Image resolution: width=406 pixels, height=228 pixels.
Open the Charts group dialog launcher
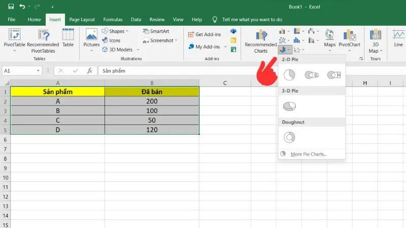(x=361, y=59)
